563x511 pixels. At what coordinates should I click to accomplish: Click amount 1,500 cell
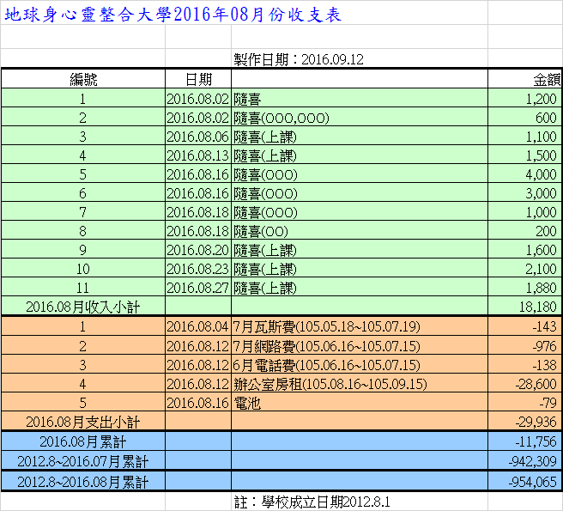pos(524,155)
